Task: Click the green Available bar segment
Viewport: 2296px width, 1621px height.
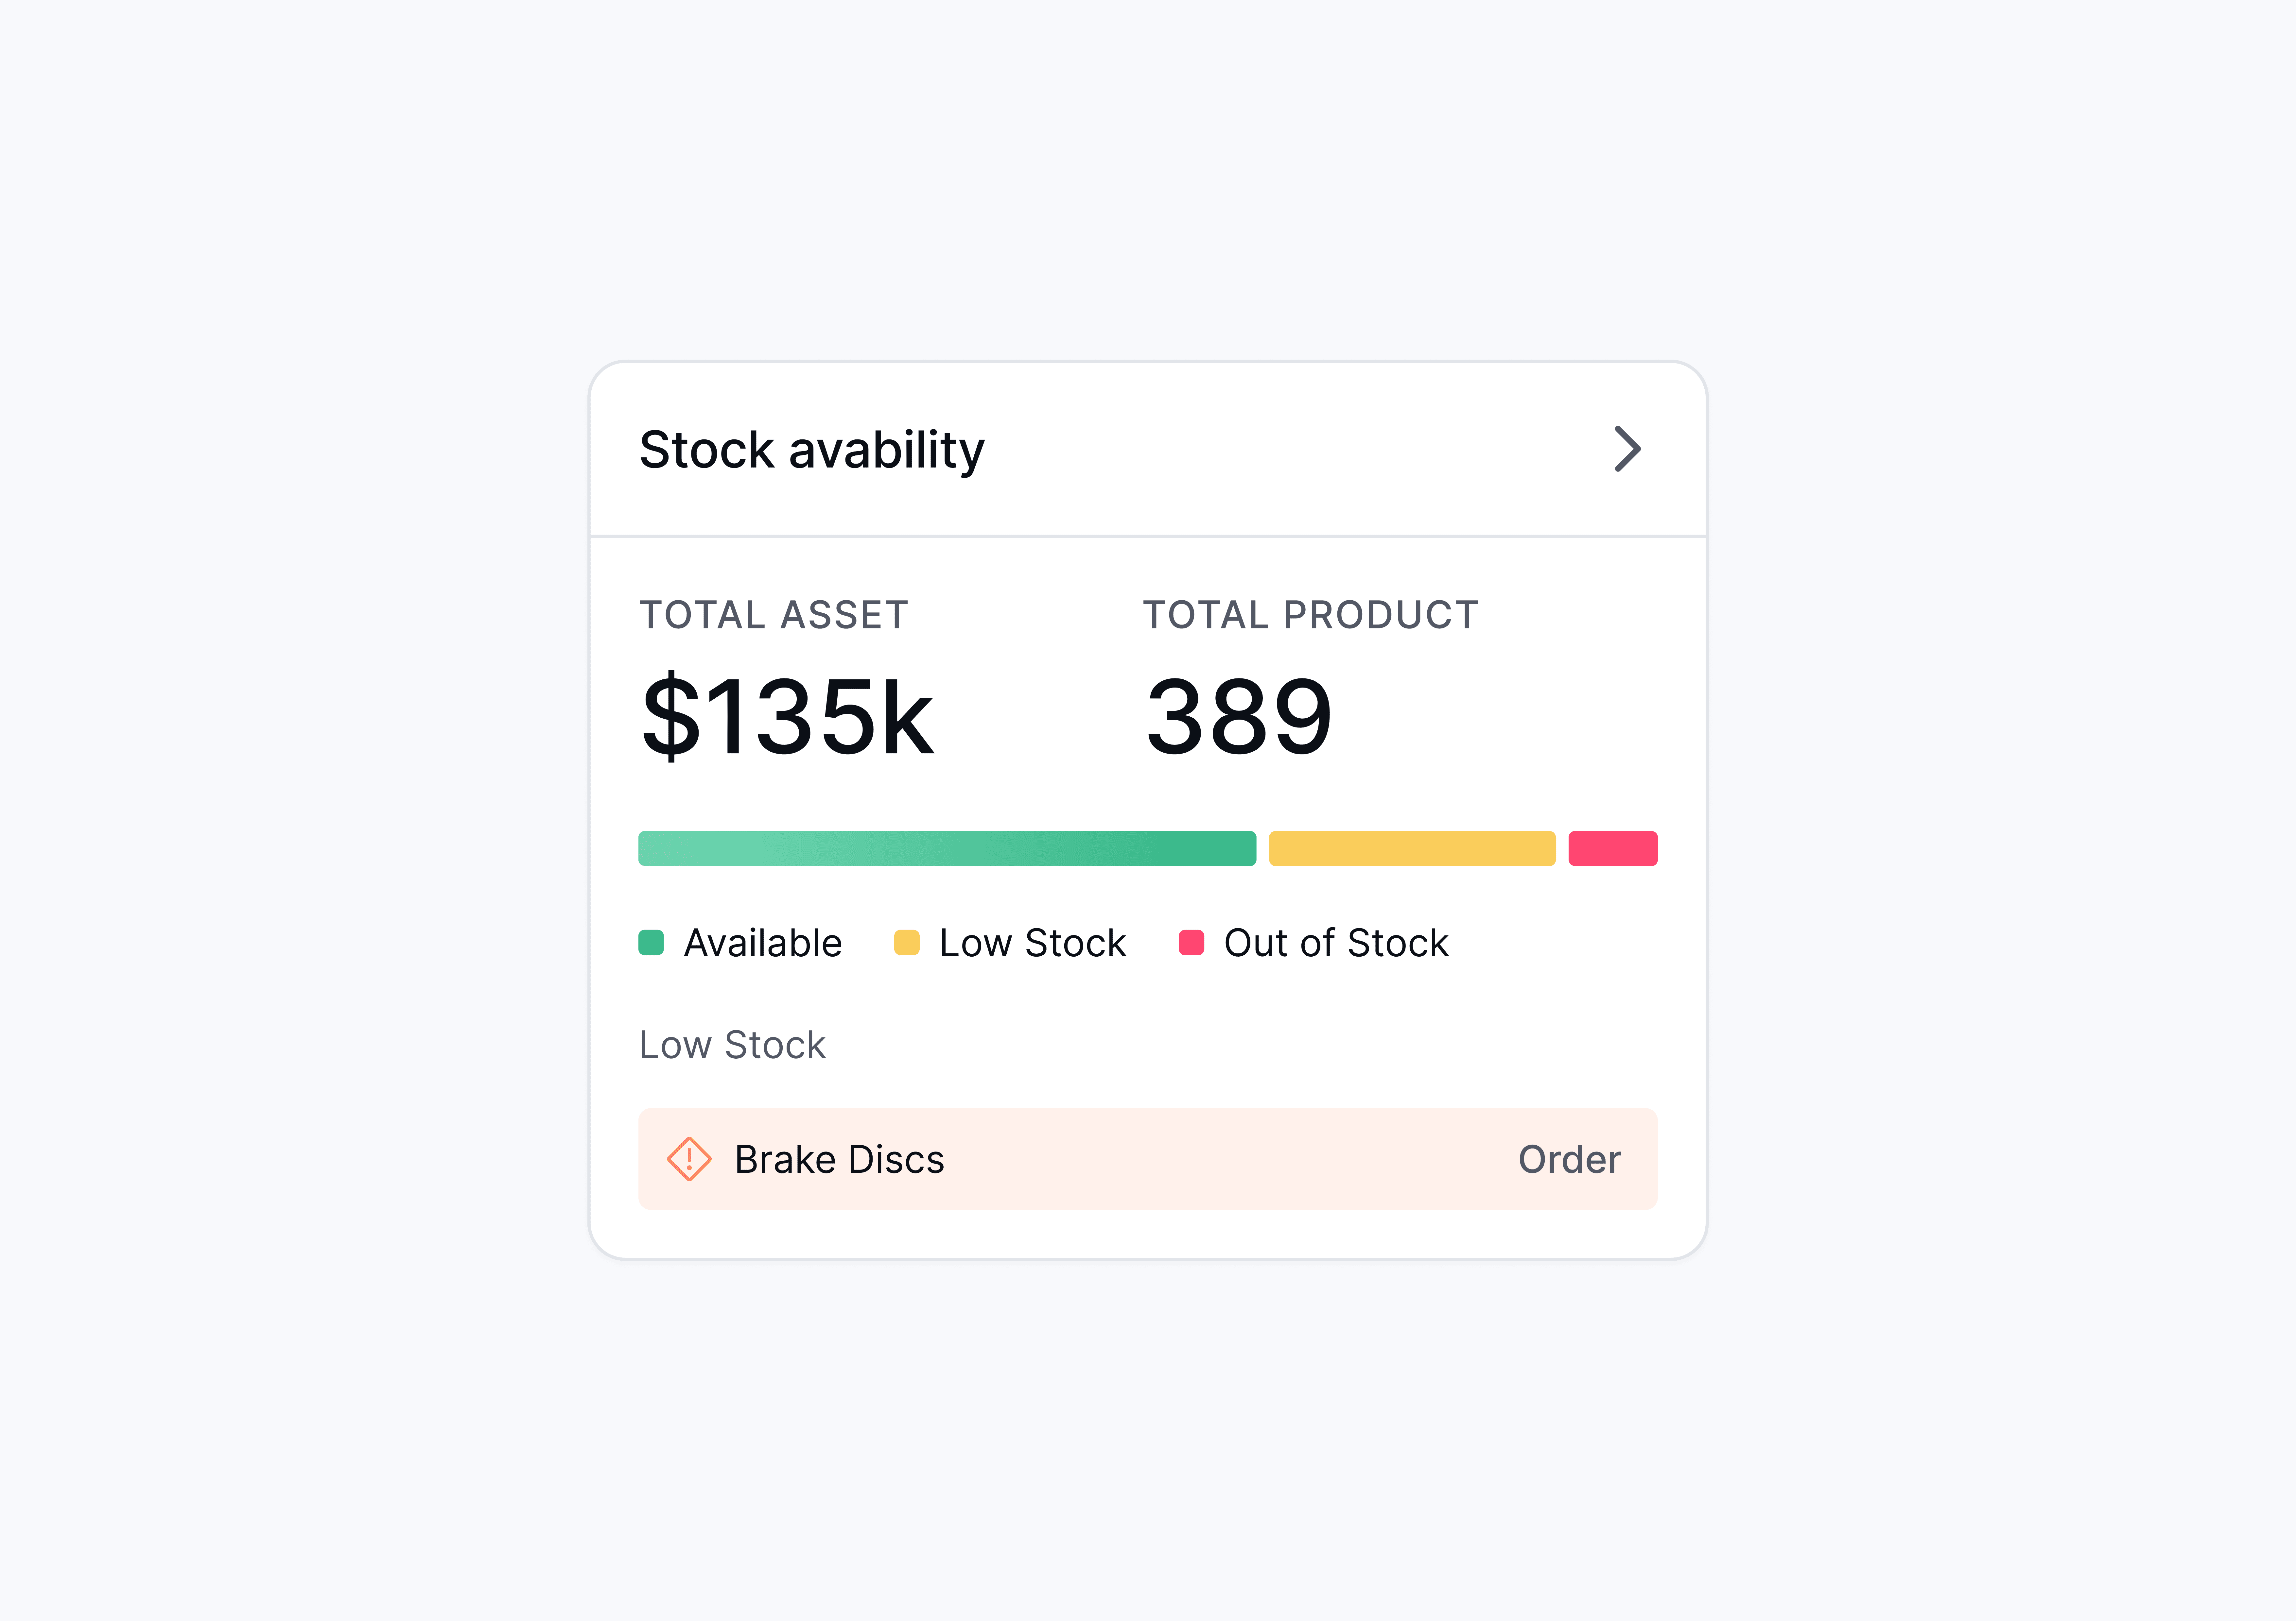Action: pos(946,848)
